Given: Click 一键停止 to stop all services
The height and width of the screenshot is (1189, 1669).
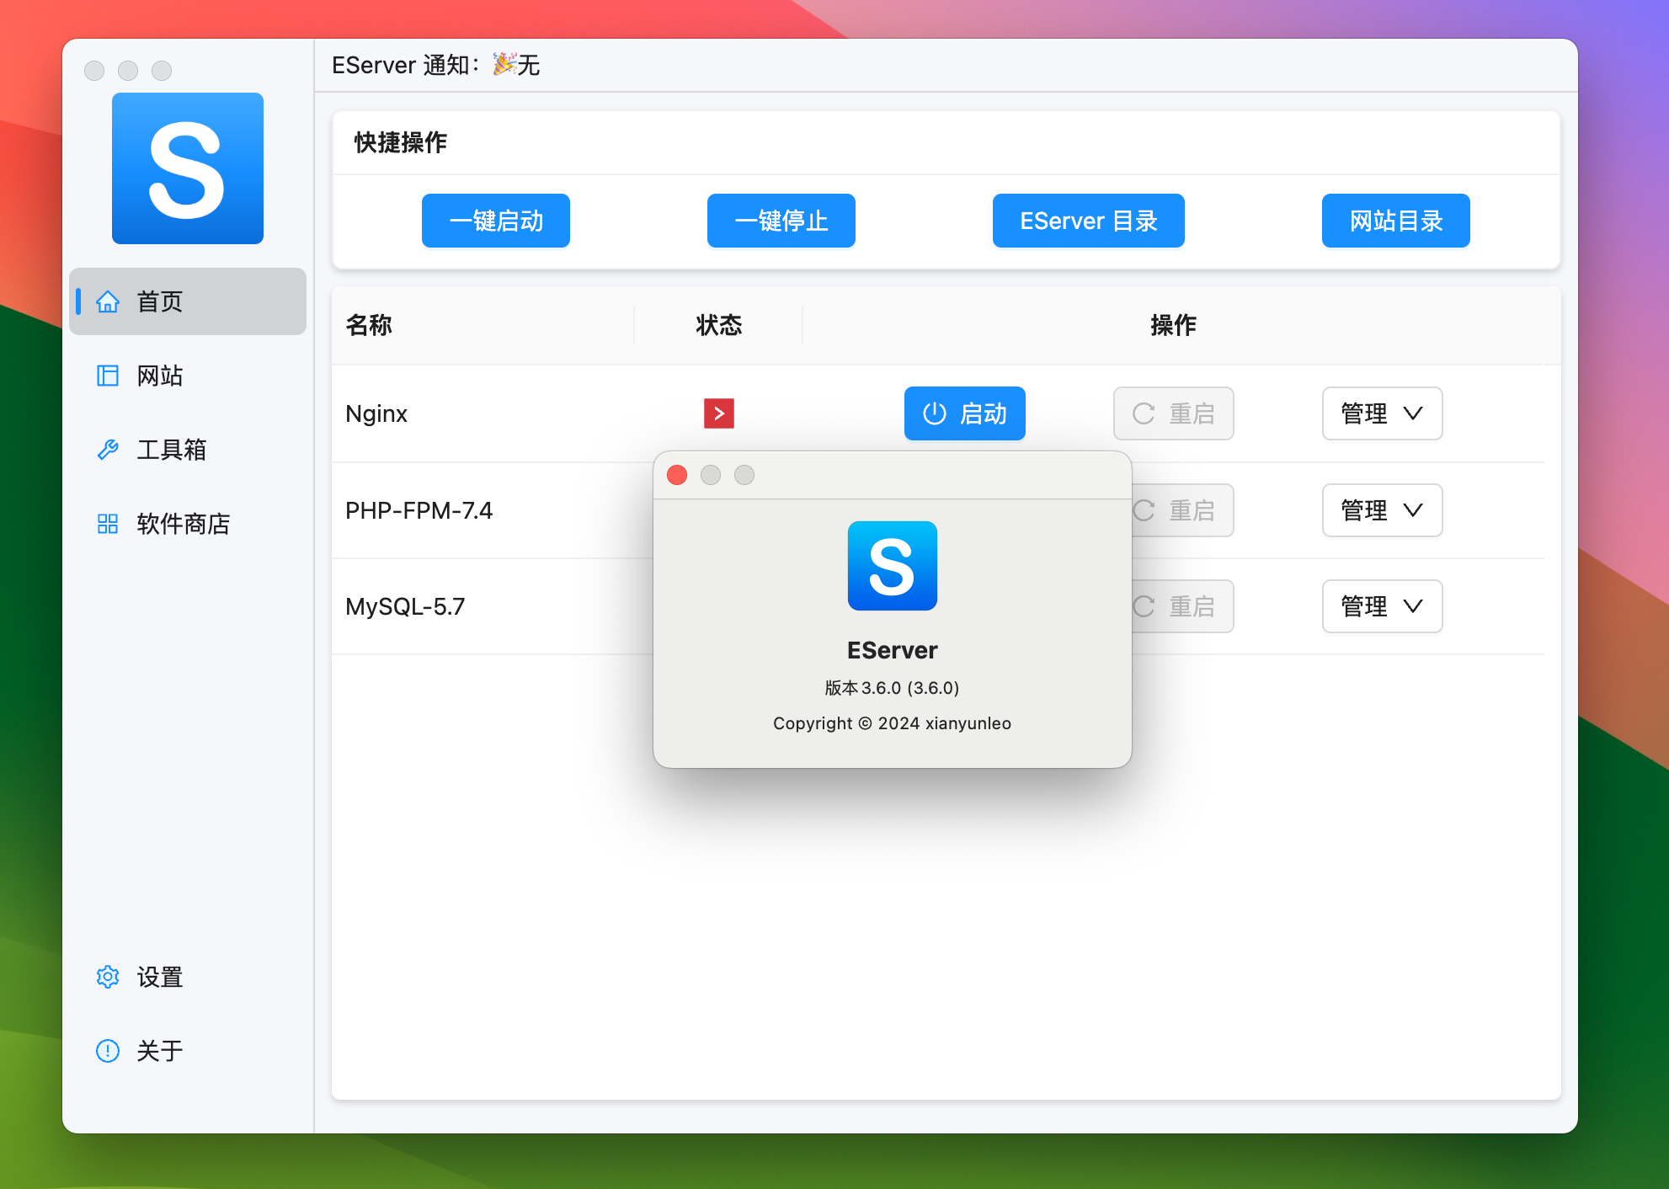Looking at the screenshot, I should (x=781, y=221).
